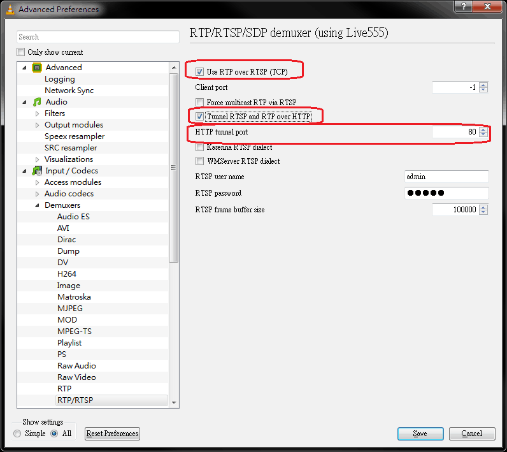
Task: Select SRC resampler tree item
Action: click(x=71, y=147)
